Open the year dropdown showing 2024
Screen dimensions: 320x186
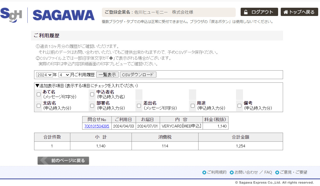(44, 75)
